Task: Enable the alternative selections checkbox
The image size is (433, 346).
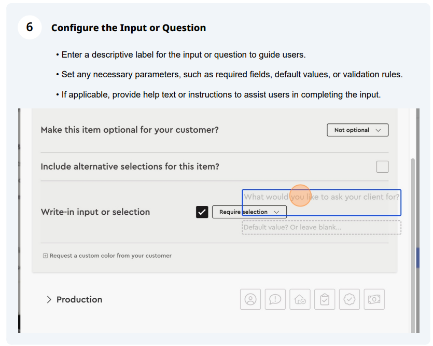Action: tap(383, 167)
